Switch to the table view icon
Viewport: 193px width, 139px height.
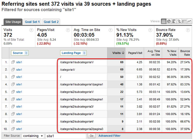(164, 21)
